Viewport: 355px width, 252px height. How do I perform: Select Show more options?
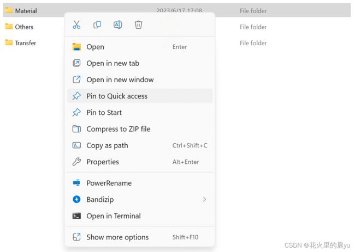tap(140, 237)
